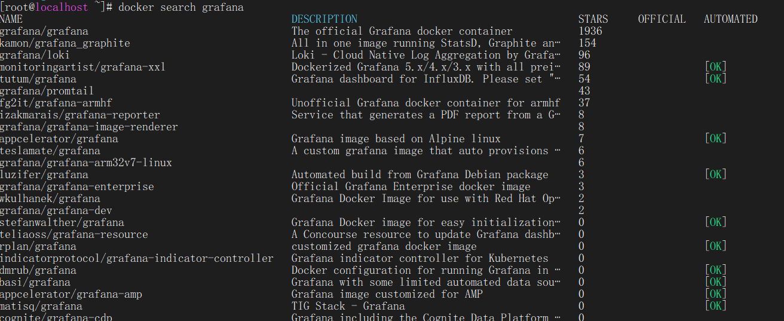784x321 pixels.
Task: Click the [OK] marker for appcelerator/grafana
Action: tap(715, 139)
